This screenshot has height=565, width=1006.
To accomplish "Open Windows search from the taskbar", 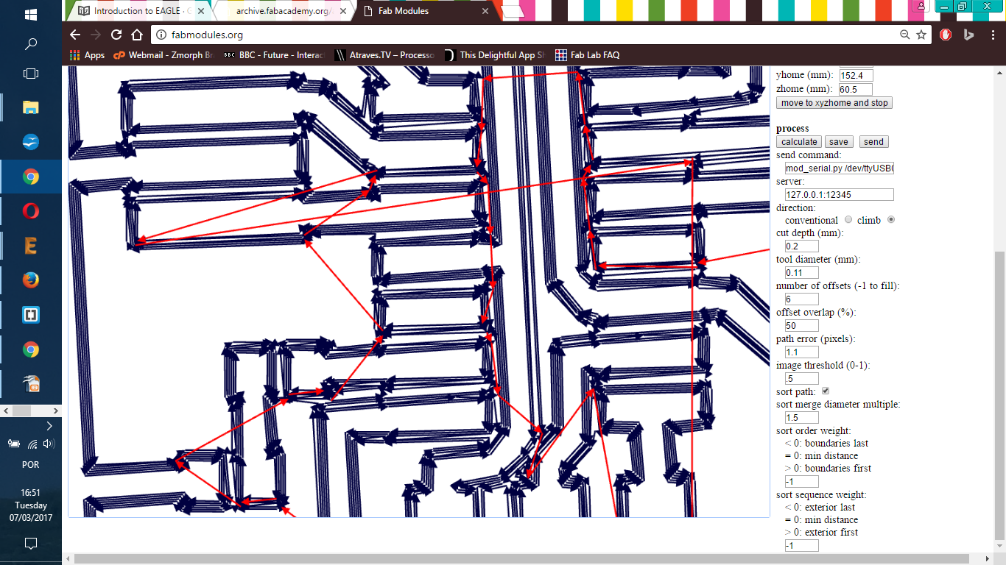I will 31,44.
